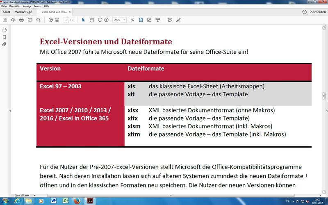328x205 pixels.
Task: Click the Adobe Acrobat taskbar button
Action: pyautogui.click(x=90, y=201)
